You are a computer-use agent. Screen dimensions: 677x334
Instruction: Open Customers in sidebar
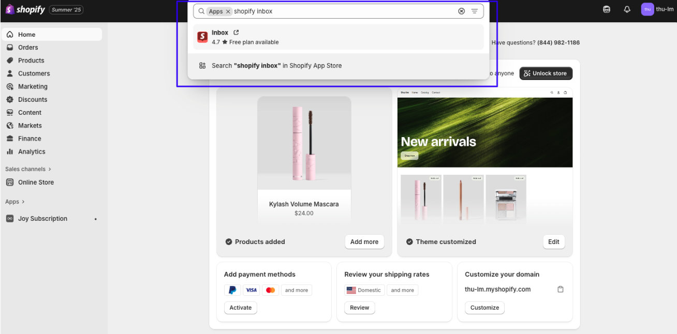[x=52, y=73]
